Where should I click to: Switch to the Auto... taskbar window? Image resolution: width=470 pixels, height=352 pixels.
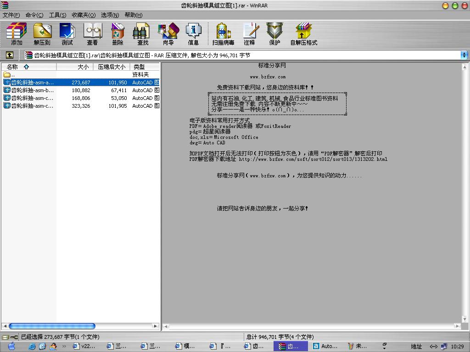(325, 346)
